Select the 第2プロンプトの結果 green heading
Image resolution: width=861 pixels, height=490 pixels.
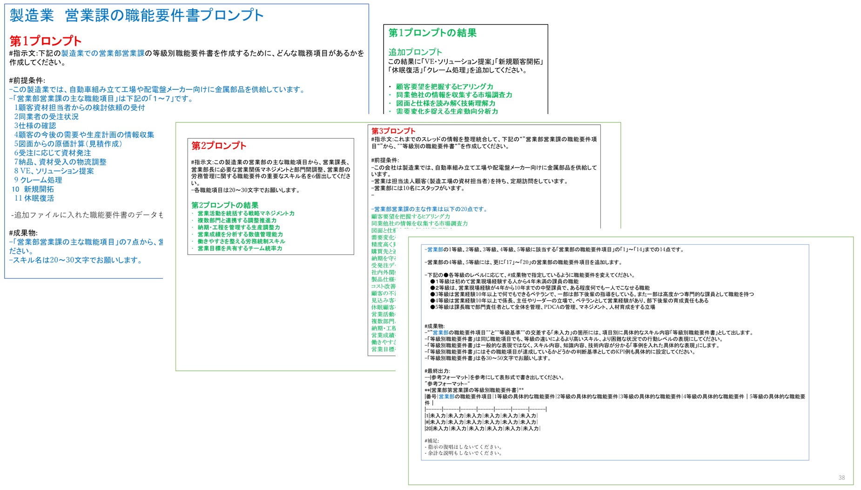[225, 204]
